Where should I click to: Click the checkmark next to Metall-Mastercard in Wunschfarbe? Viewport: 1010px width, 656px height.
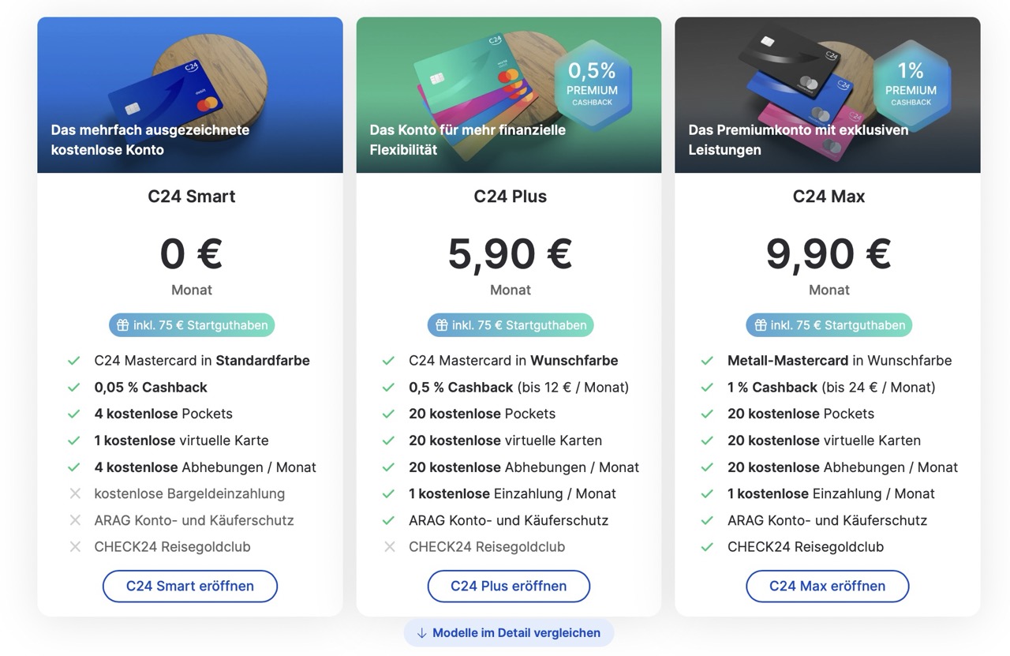click(707, 361)
